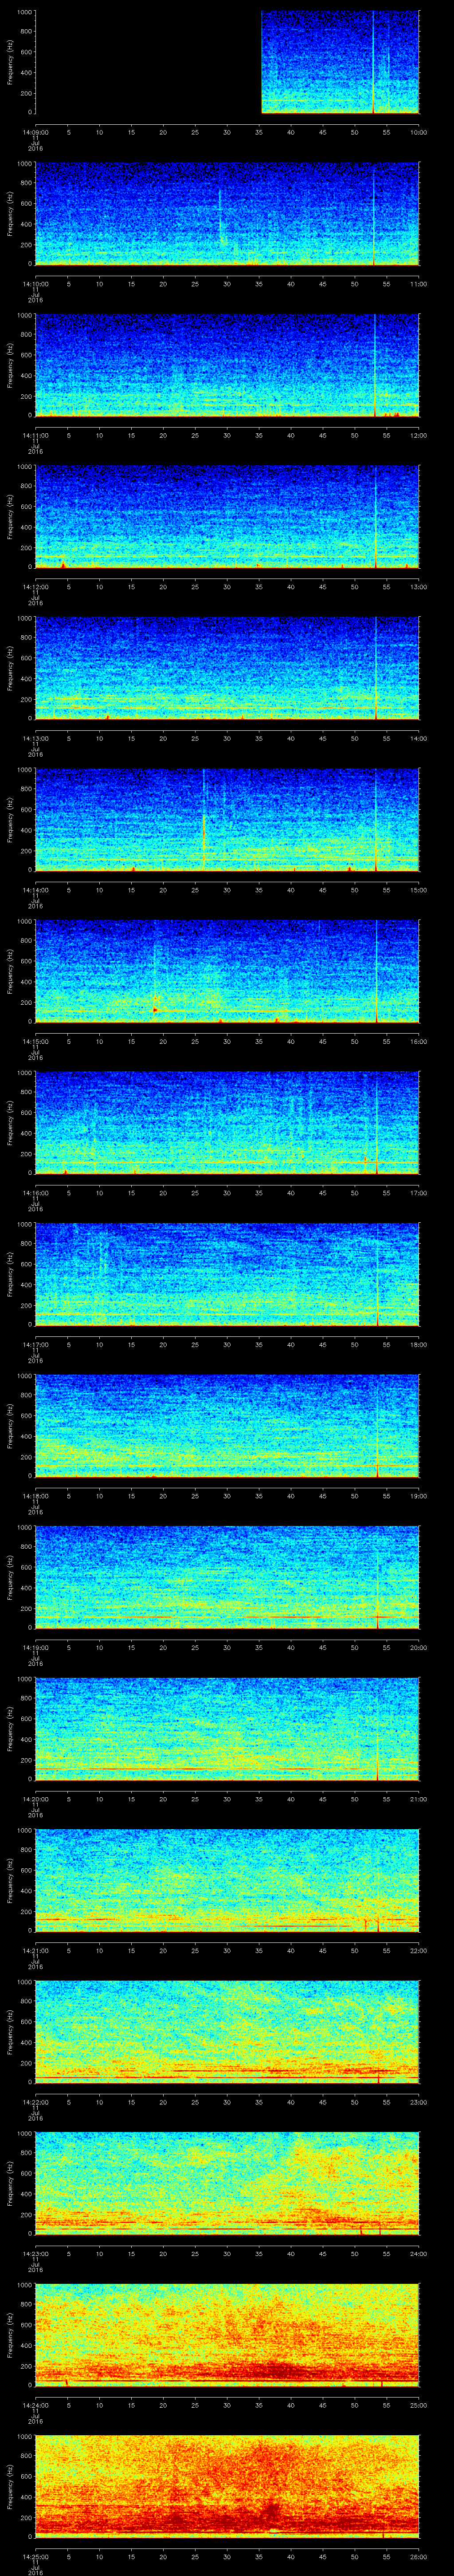The width and height of the screenshot is (454, 2576).
Task: Click the Frequency (Hz) axis title of the 14:12:00 panel
Action: tap(10, 517)
